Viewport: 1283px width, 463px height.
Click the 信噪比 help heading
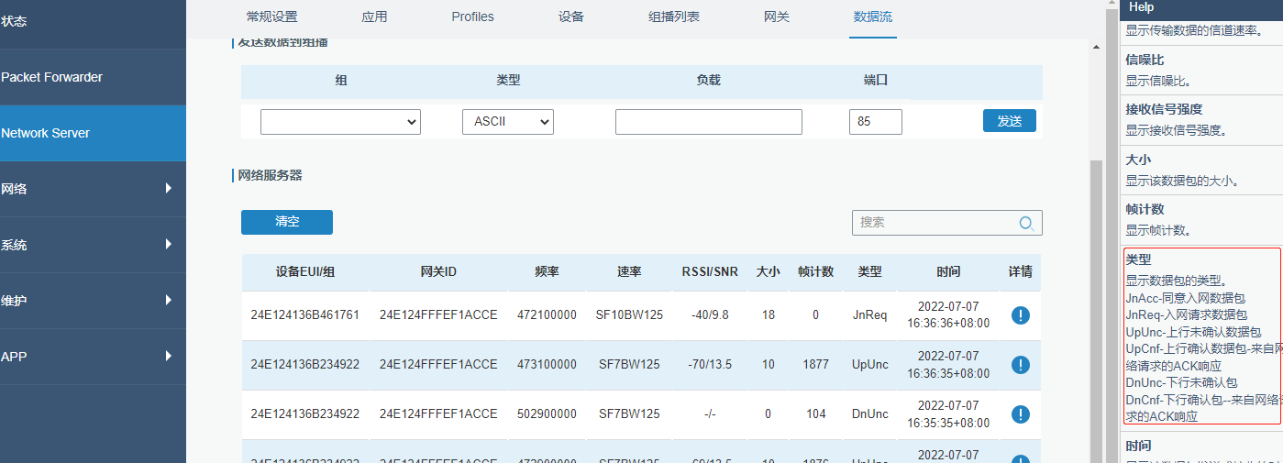(x=1145, y=60)
